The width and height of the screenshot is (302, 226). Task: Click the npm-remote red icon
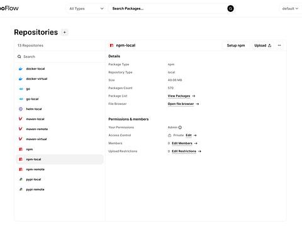[x=21, y=169]
